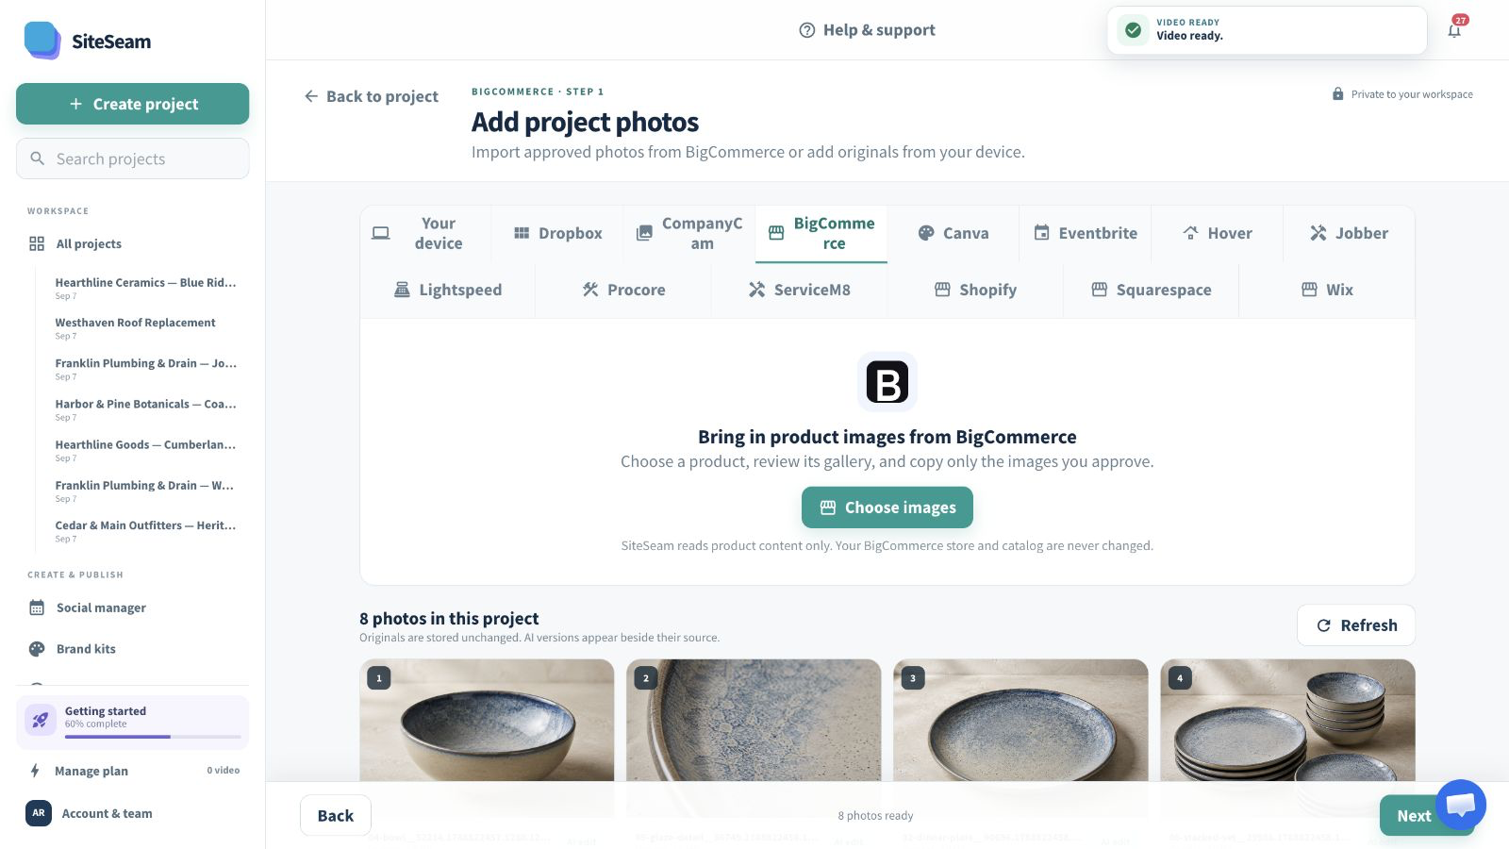Screen dimensions: 1509x849
Task: Focus the Search projects field
Action: 133,158
